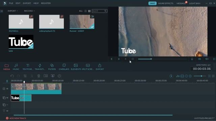This screenshot has width=216, height=121.
Task: Click the track list layout icon
Action: [x=209, y=76]
